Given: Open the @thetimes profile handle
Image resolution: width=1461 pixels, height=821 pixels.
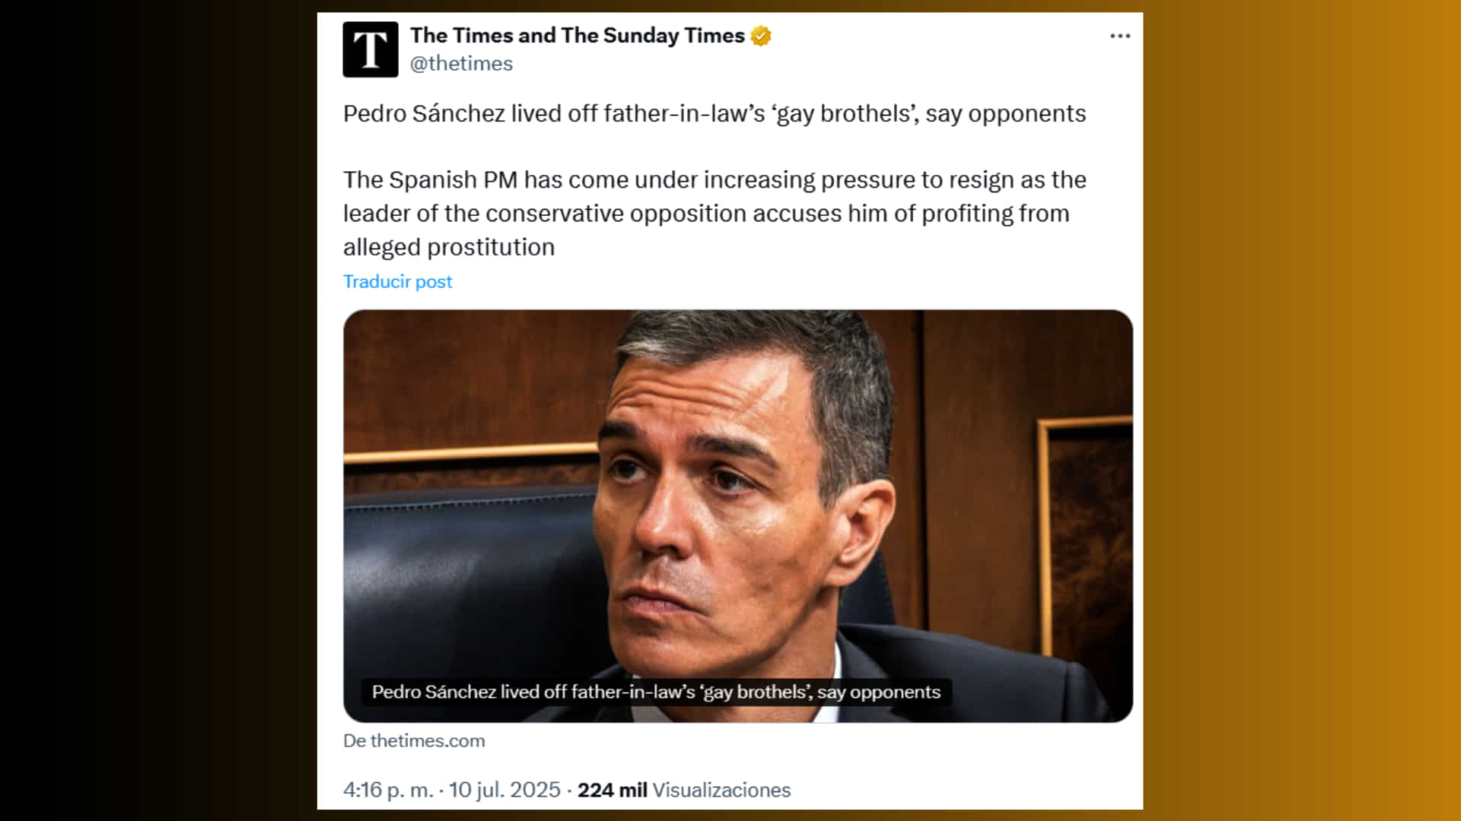Looking at the screenshot, I should tap(460, 64).
